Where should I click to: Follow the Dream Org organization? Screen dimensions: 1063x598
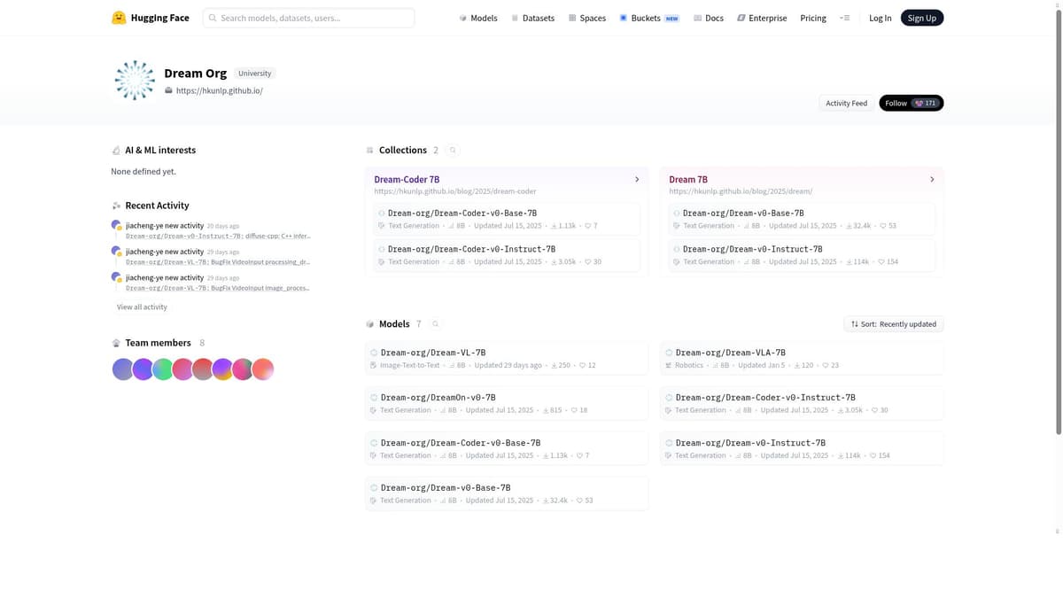click(x=911, y=103)
